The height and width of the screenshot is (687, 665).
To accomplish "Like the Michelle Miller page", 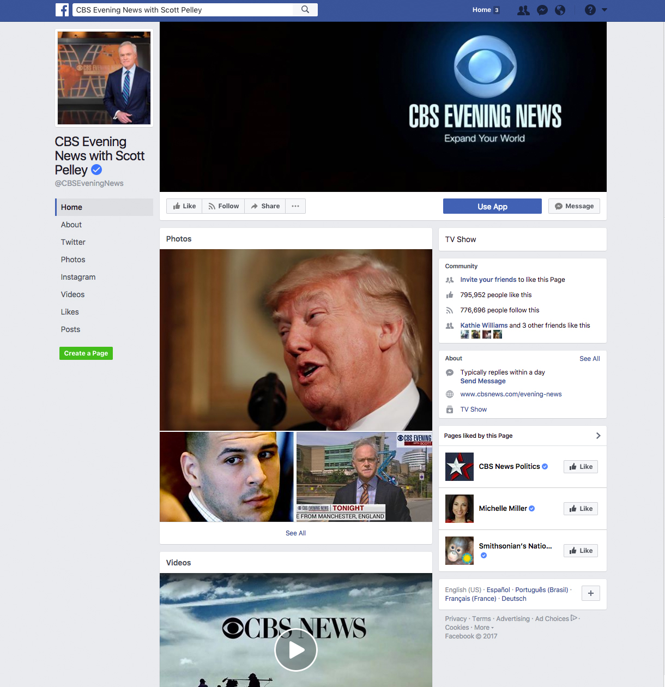I will (x=581, y=509).
